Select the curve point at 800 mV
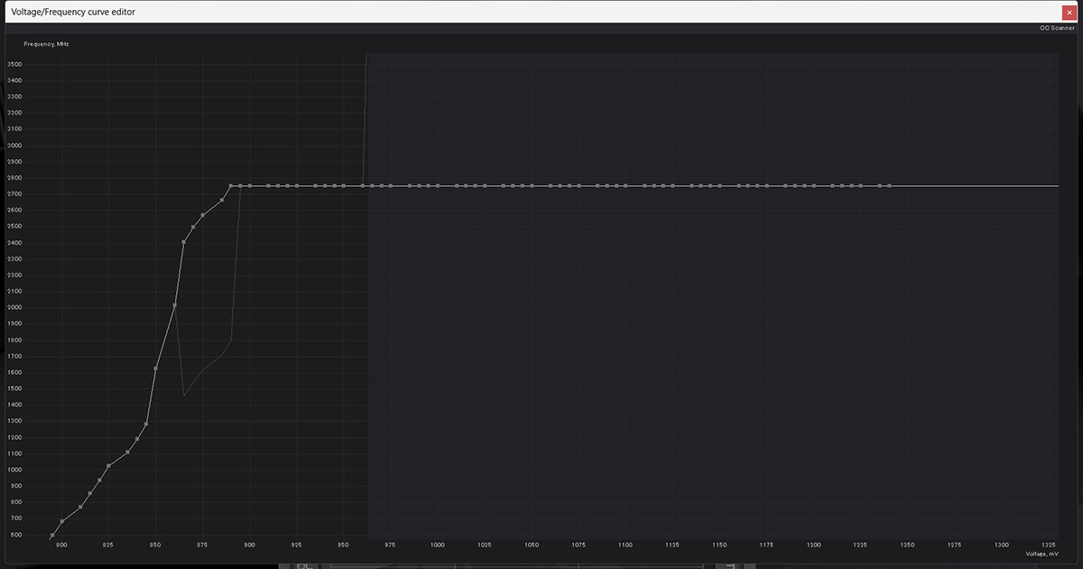 [61, 521]
